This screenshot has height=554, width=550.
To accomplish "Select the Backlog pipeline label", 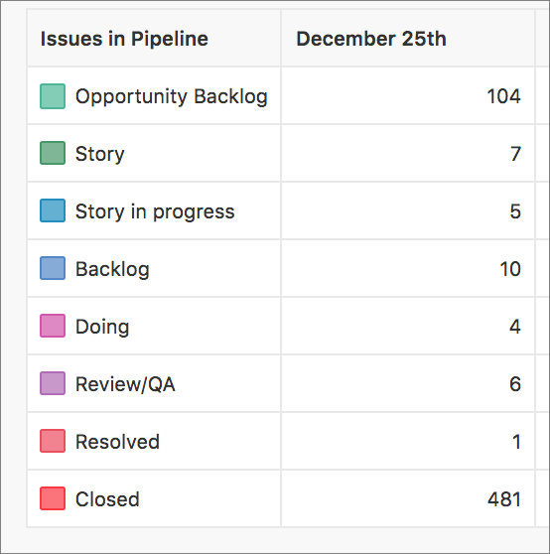I will [x=112, y=270].
